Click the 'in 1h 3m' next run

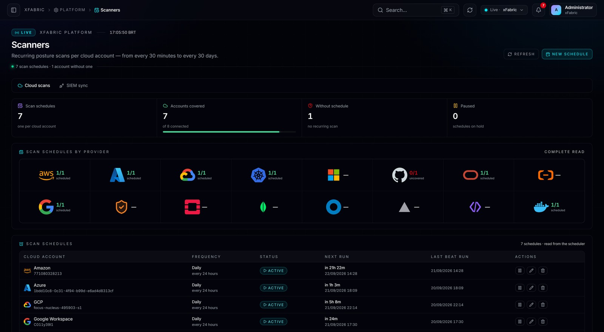click(332, 285)
